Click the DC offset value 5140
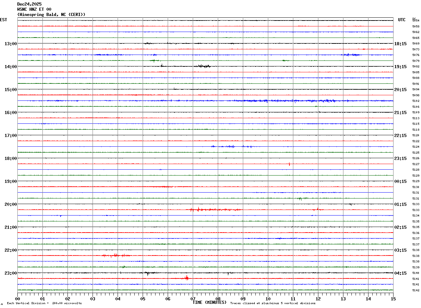 click(x=416, y=273)
